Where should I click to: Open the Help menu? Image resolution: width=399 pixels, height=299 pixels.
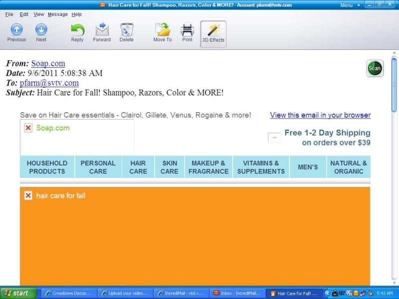point(77,14)
